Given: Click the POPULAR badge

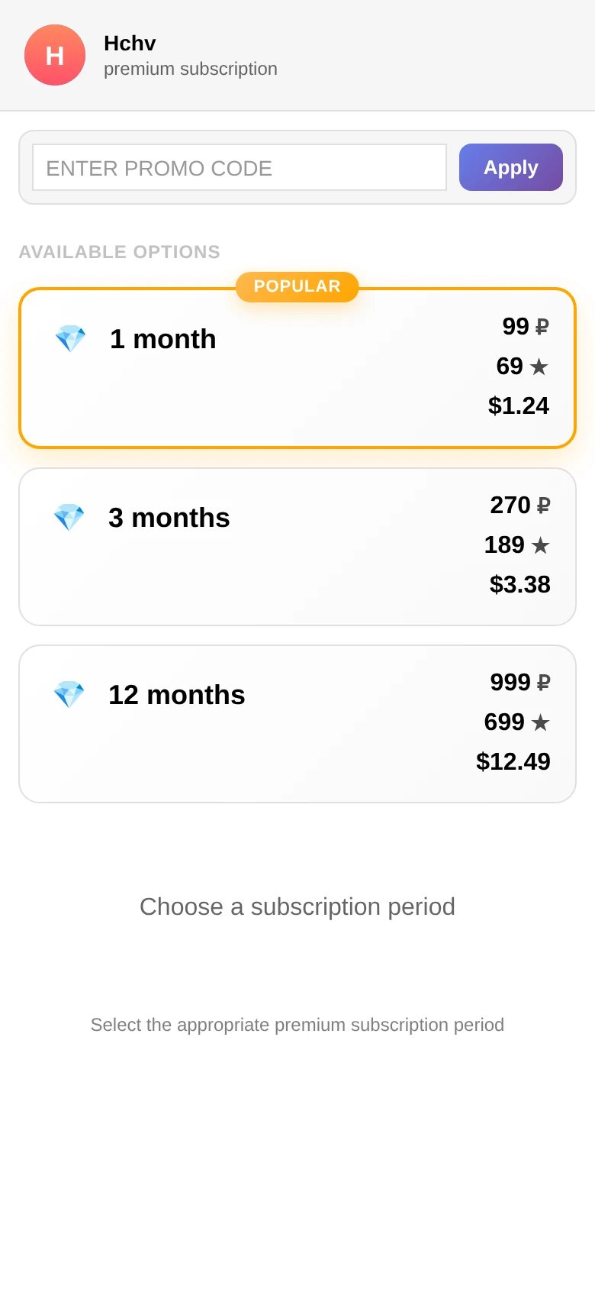Looking at the screenshot, I should click(297, 286).
